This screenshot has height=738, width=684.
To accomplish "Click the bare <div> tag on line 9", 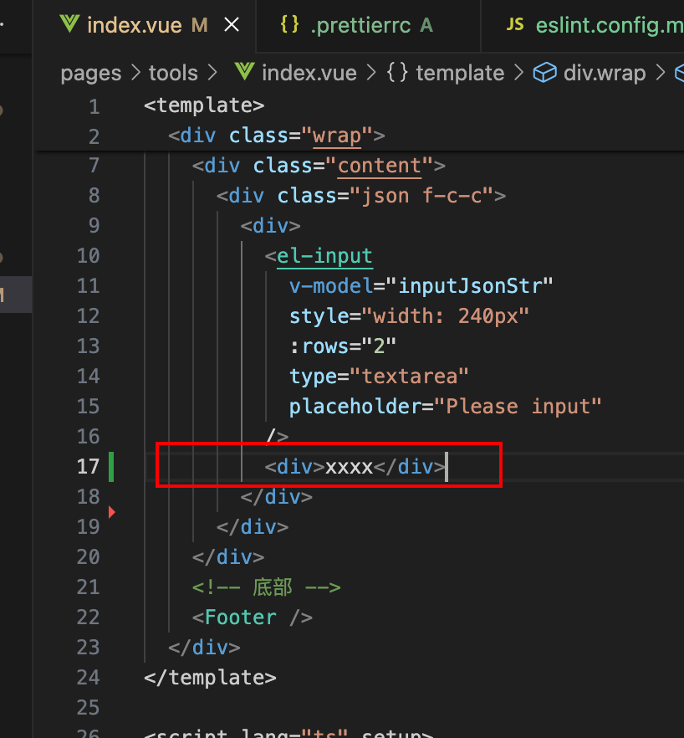I will point(270,226).
